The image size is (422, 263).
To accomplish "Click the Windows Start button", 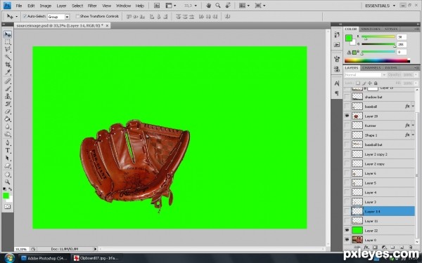I will click(x=9, y=258).
